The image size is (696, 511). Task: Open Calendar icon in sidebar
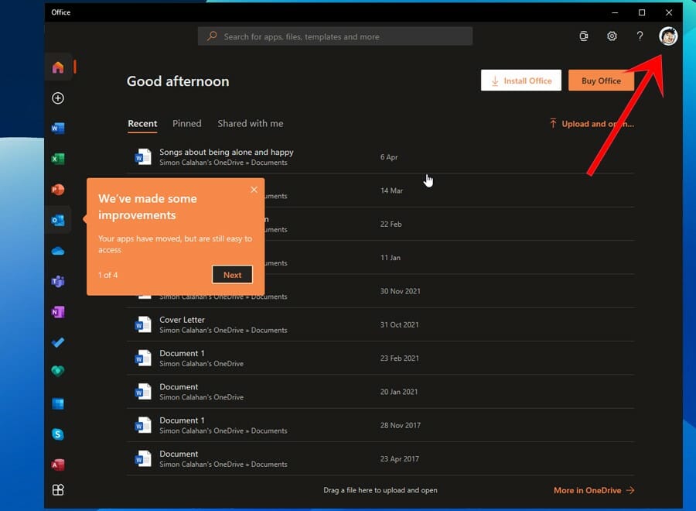[58, 403]
